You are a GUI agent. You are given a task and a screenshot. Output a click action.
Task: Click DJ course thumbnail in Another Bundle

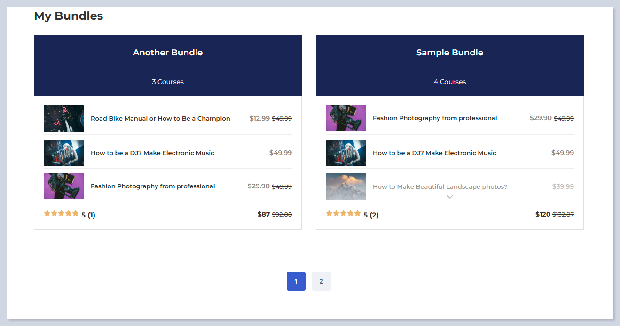63,153
